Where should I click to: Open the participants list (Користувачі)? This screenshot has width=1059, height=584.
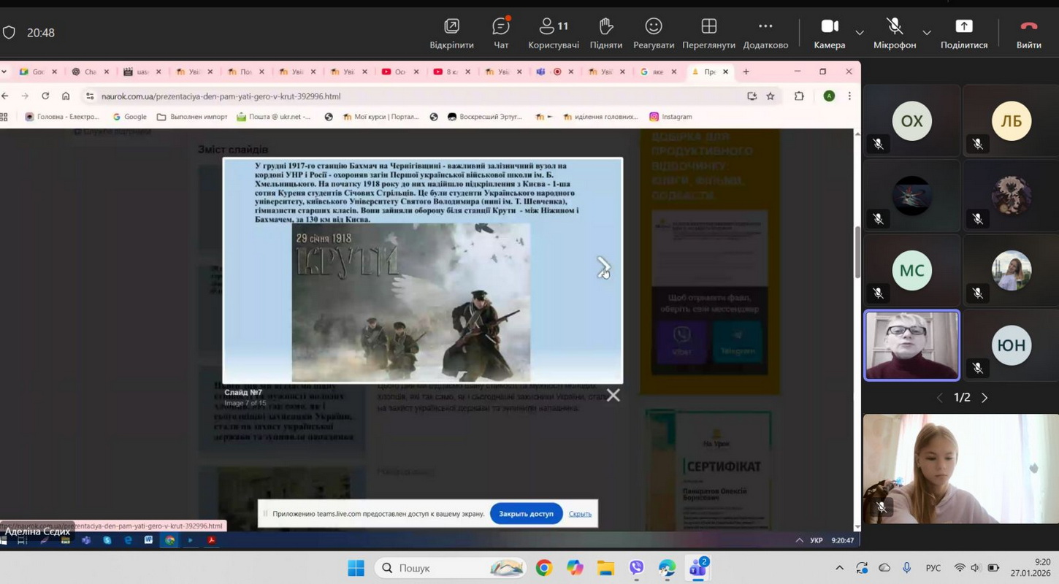pyautogui.click(x=553, y=33)
